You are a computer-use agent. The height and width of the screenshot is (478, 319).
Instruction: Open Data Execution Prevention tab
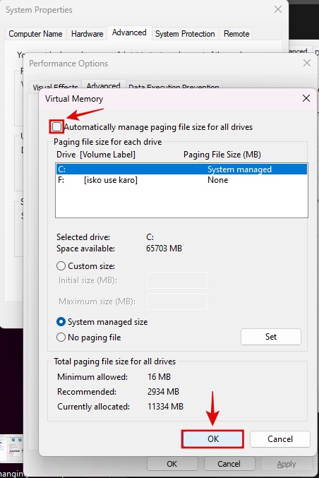(x=174, y=87)
